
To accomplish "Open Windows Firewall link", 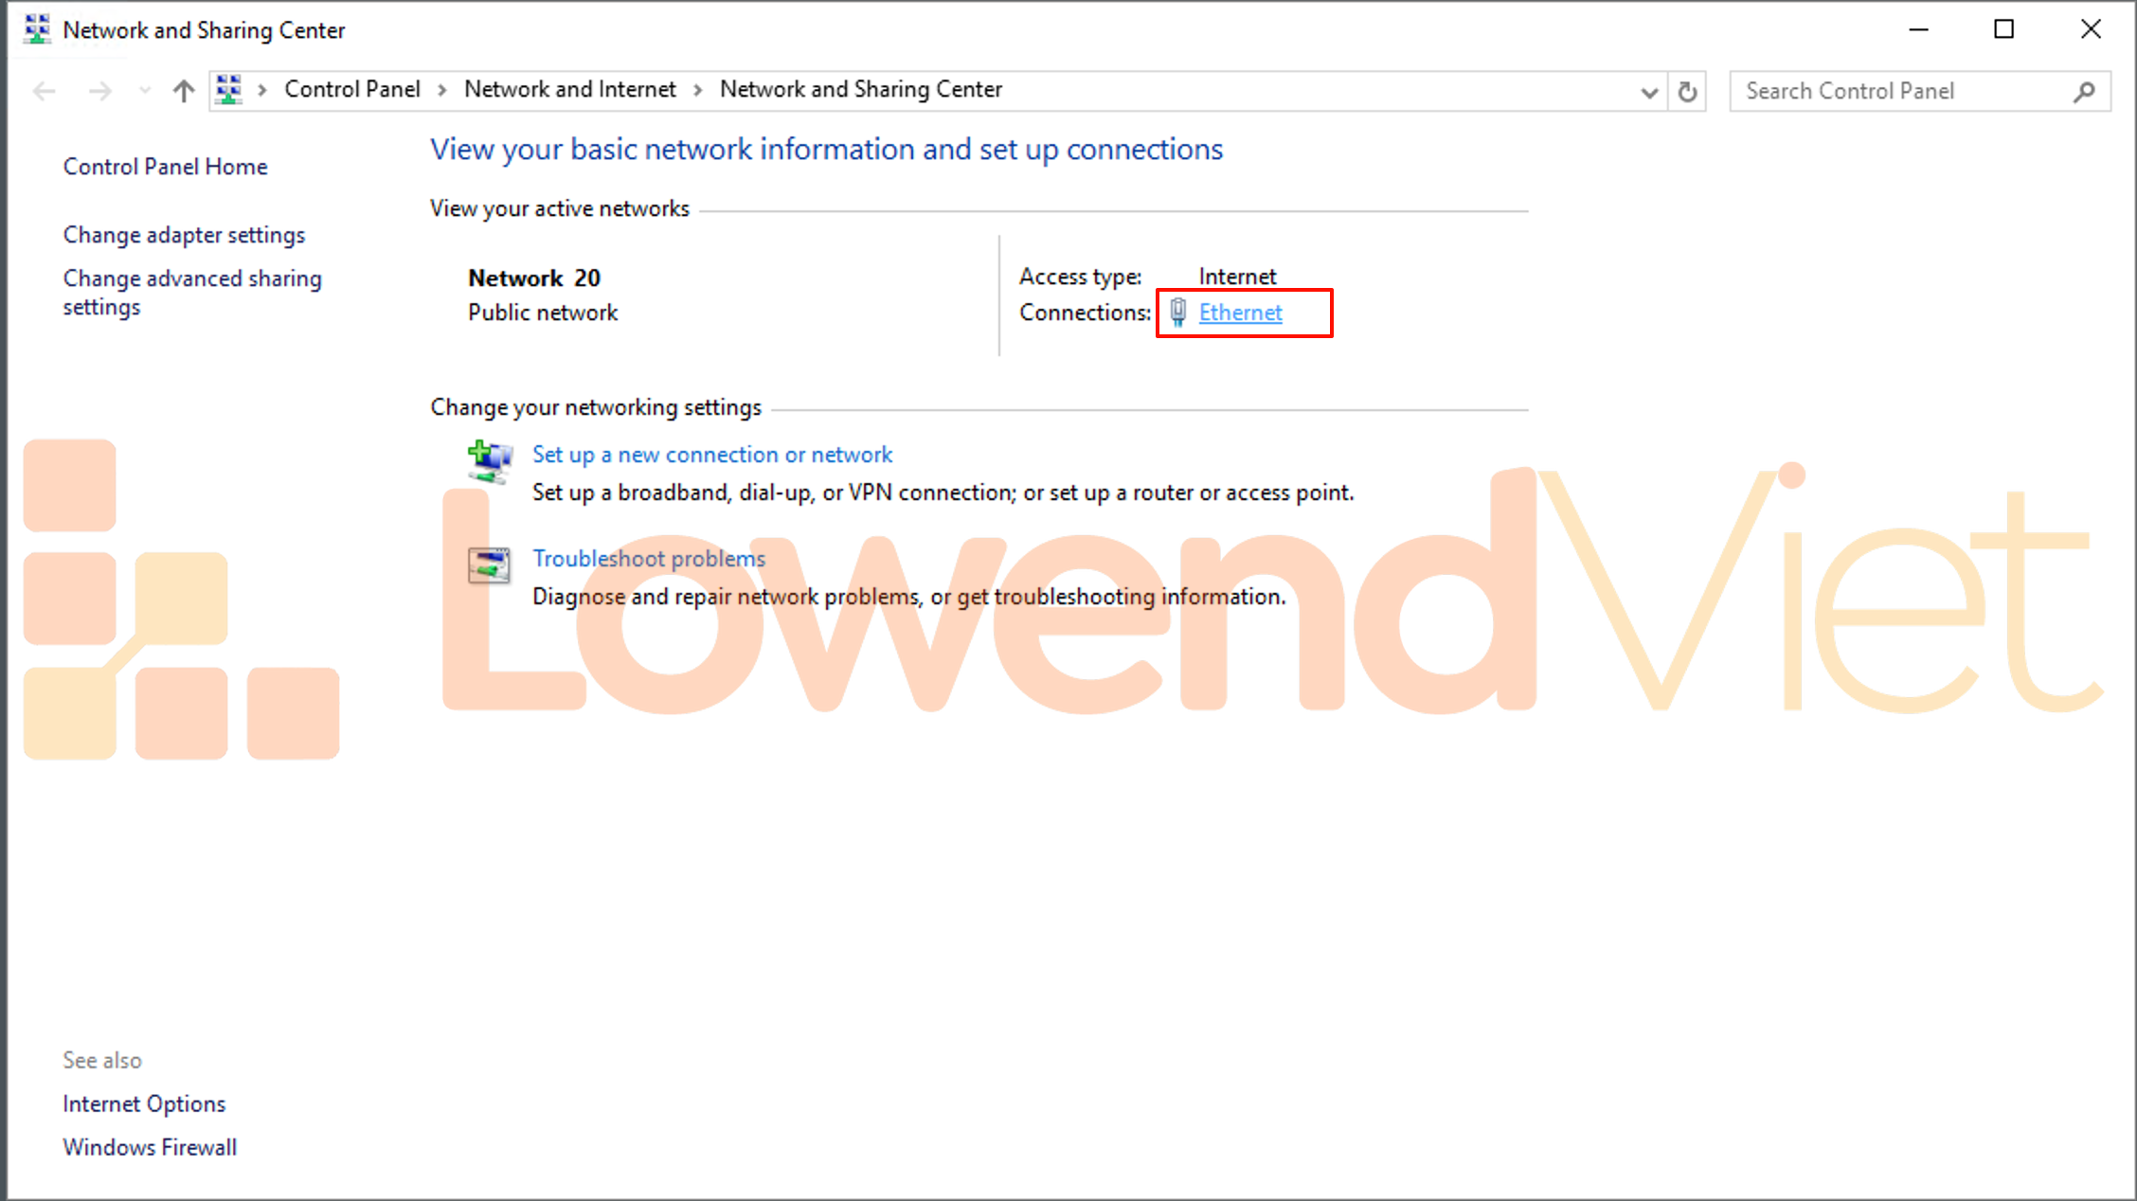I will click(x=150, y=1147).
